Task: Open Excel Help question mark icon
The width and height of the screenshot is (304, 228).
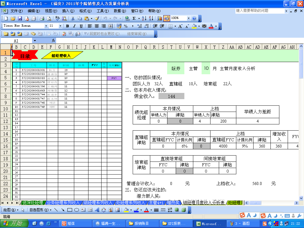Action: 194,18
